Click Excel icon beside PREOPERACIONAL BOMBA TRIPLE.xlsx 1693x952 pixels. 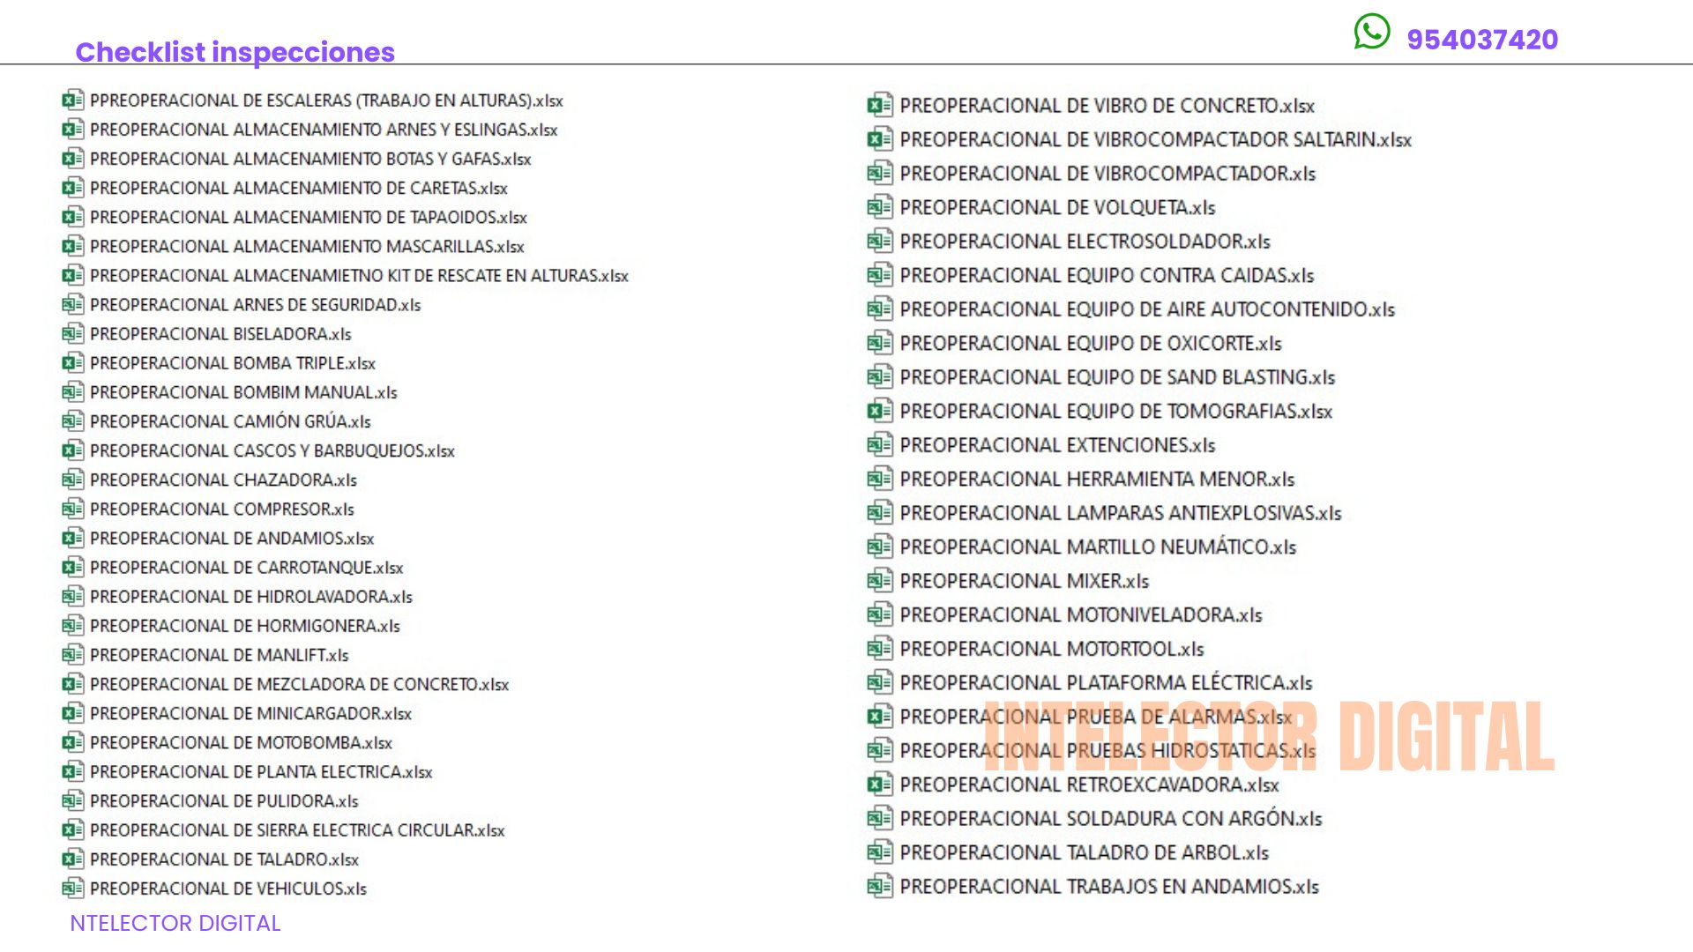coord(72,362)
